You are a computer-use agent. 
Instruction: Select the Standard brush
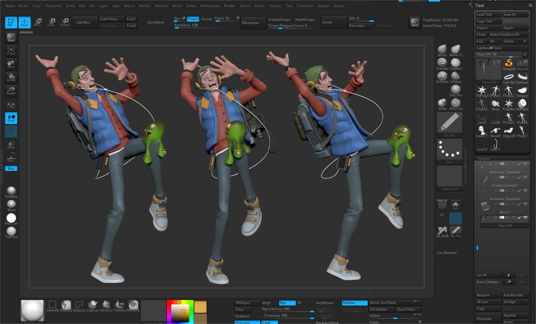442,64
